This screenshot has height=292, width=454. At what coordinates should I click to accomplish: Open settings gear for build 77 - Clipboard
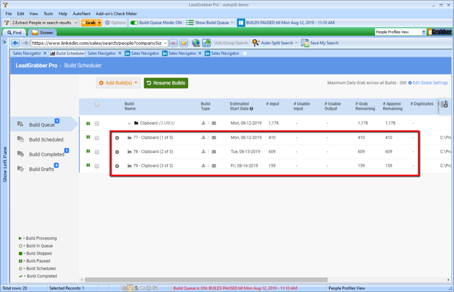(x=117, y=138)
